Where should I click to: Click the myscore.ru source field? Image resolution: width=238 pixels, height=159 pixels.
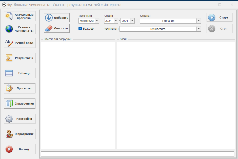[x=87, y=21]
